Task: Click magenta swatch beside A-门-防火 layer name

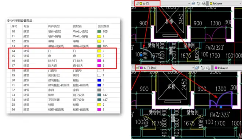Action: 142,68
